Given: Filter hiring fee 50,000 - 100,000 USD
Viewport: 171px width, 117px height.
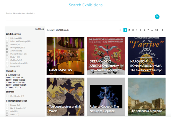Looking at the screenshot, I should (16, 85).
